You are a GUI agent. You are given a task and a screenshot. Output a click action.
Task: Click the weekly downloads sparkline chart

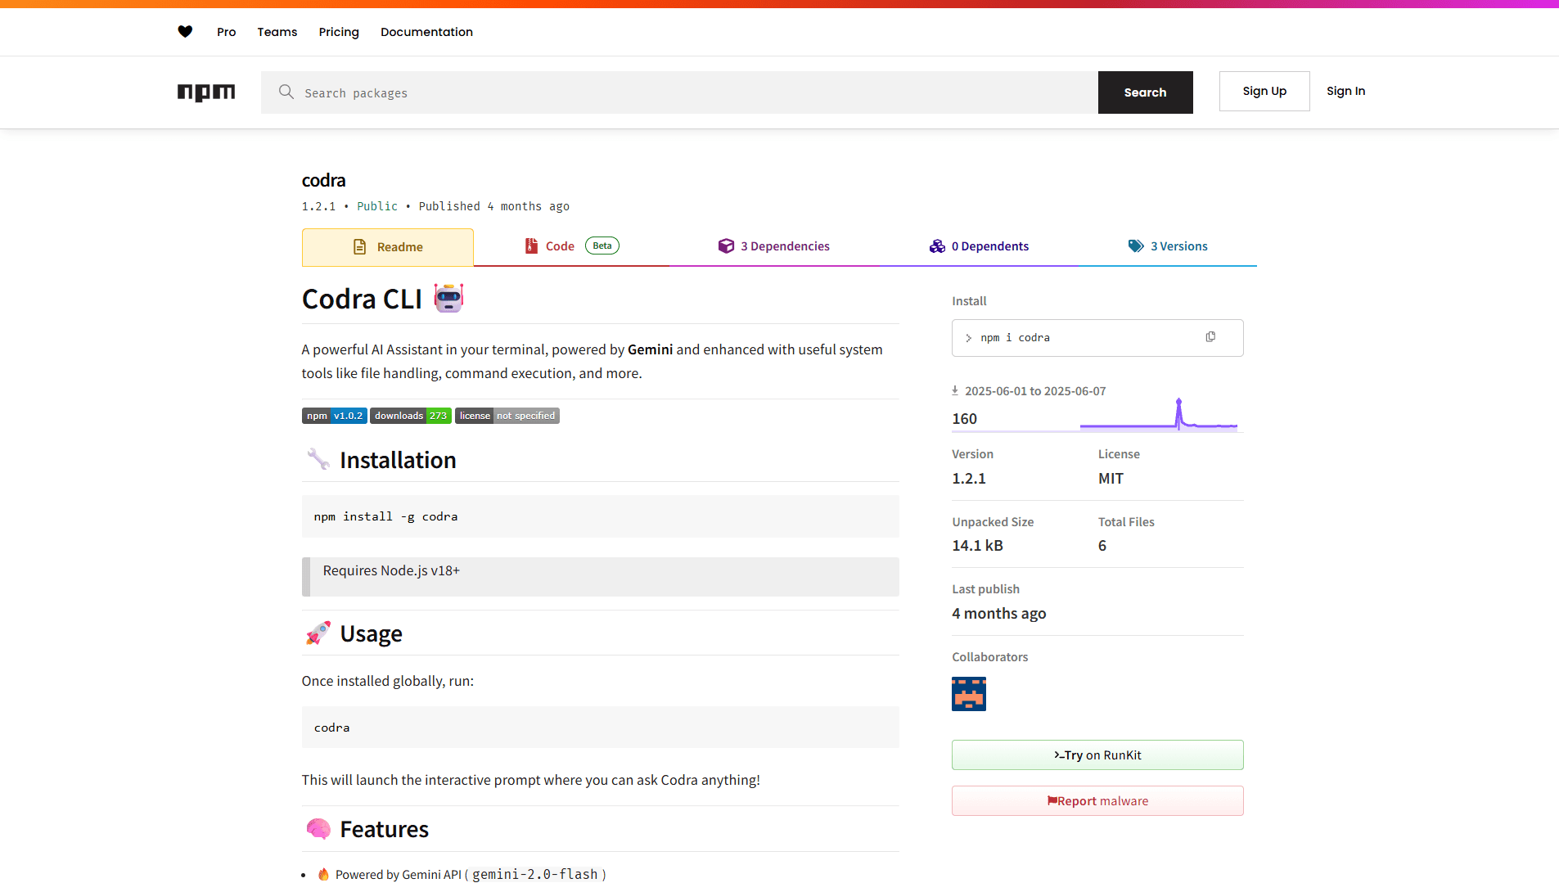1158,416
